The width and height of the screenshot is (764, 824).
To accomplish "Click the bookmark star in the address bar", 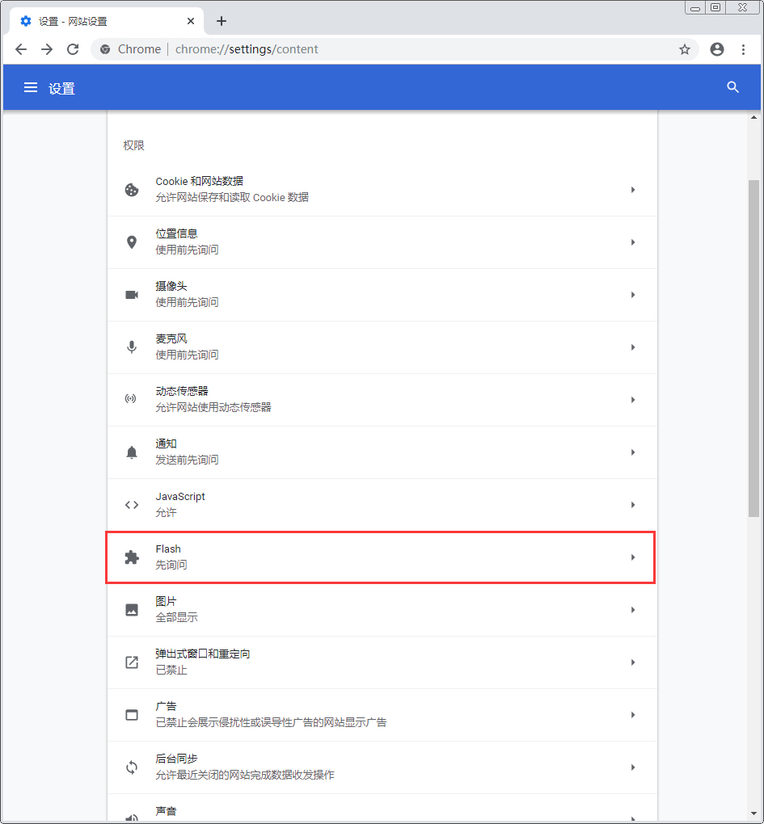I will 685,49.
